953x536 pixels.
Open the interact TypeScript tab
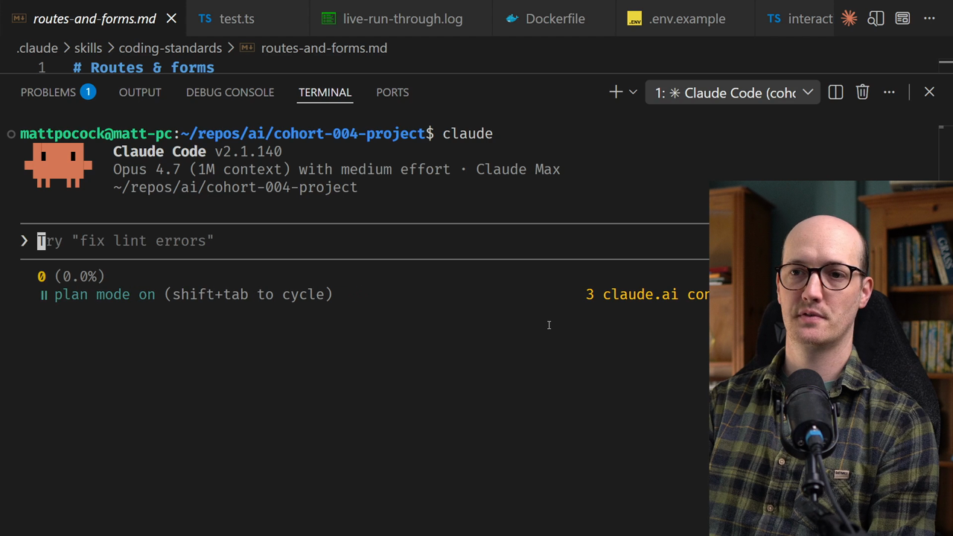[x=800, y=19]
